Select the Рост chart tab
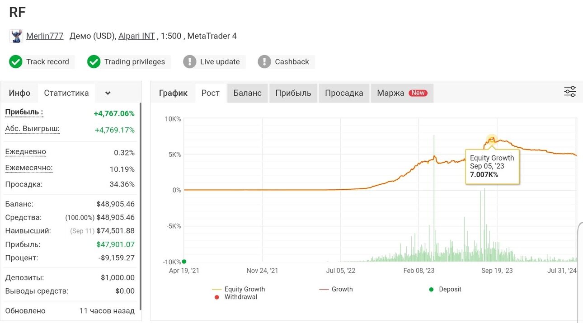The image size is (583, 323). coord(211,93)
